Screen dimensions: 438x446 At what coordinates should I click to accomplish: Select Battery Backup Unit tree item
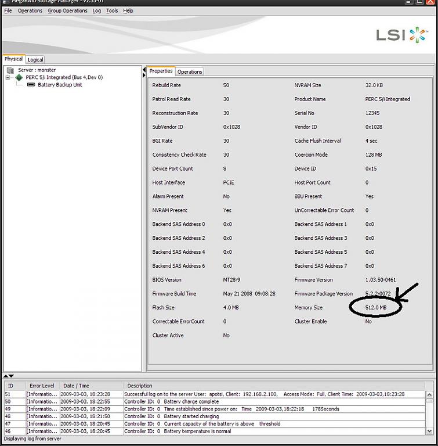point(60,85)
